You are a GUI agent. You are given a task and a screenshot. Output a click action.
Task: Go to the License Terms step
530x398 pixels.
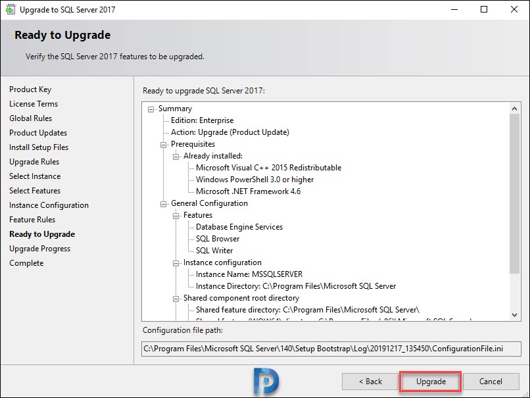coord(34,104)
